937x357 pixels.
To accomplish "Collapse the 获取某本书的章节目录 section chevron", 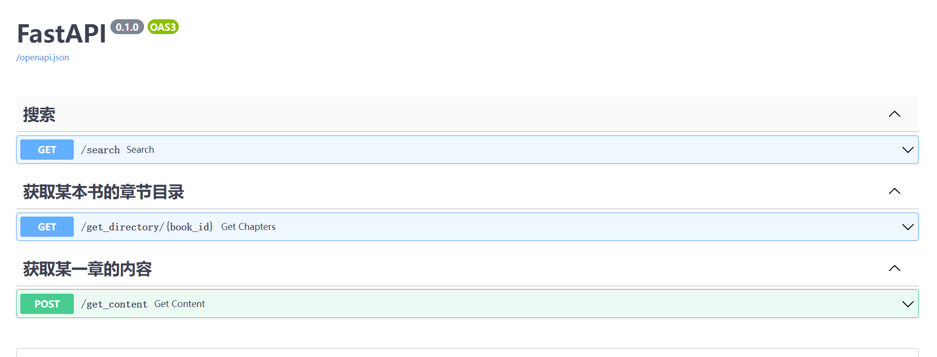I will 894,191.
